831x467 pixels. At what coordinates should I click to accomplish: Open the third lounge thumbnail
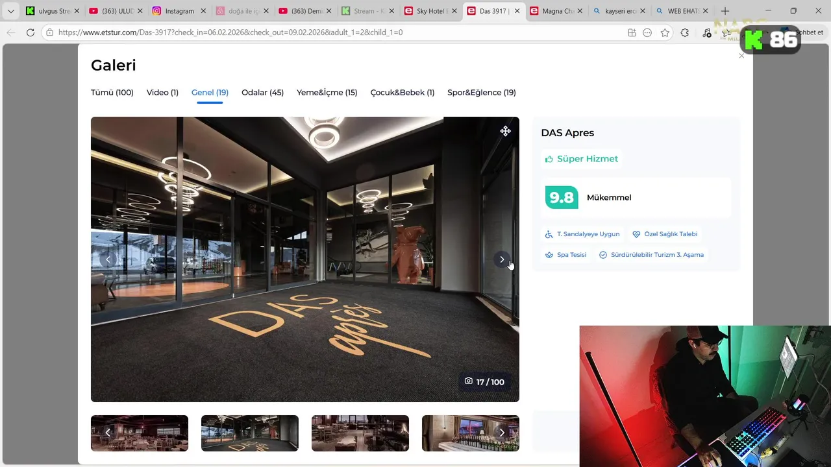[360, 433]
